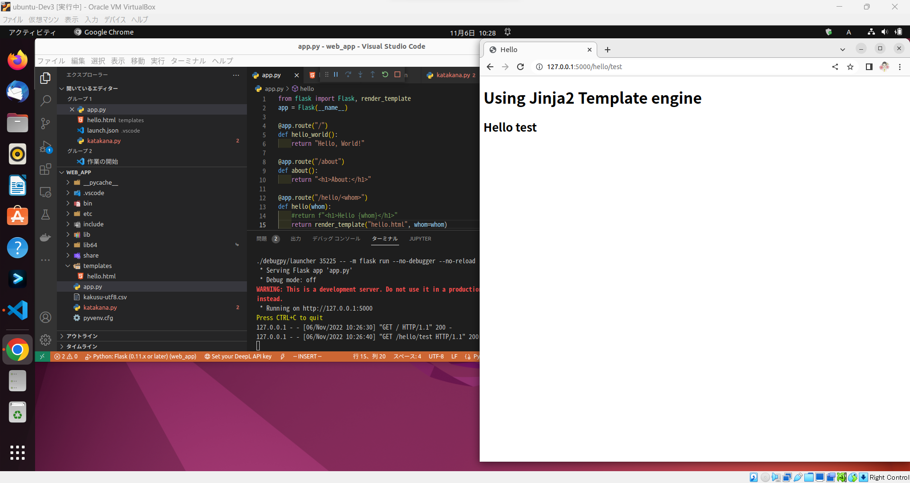Open Chrome three-dot menu
The height and width of the screenshot is (483, 910).
pyautogui.click(x=900, y=67)
